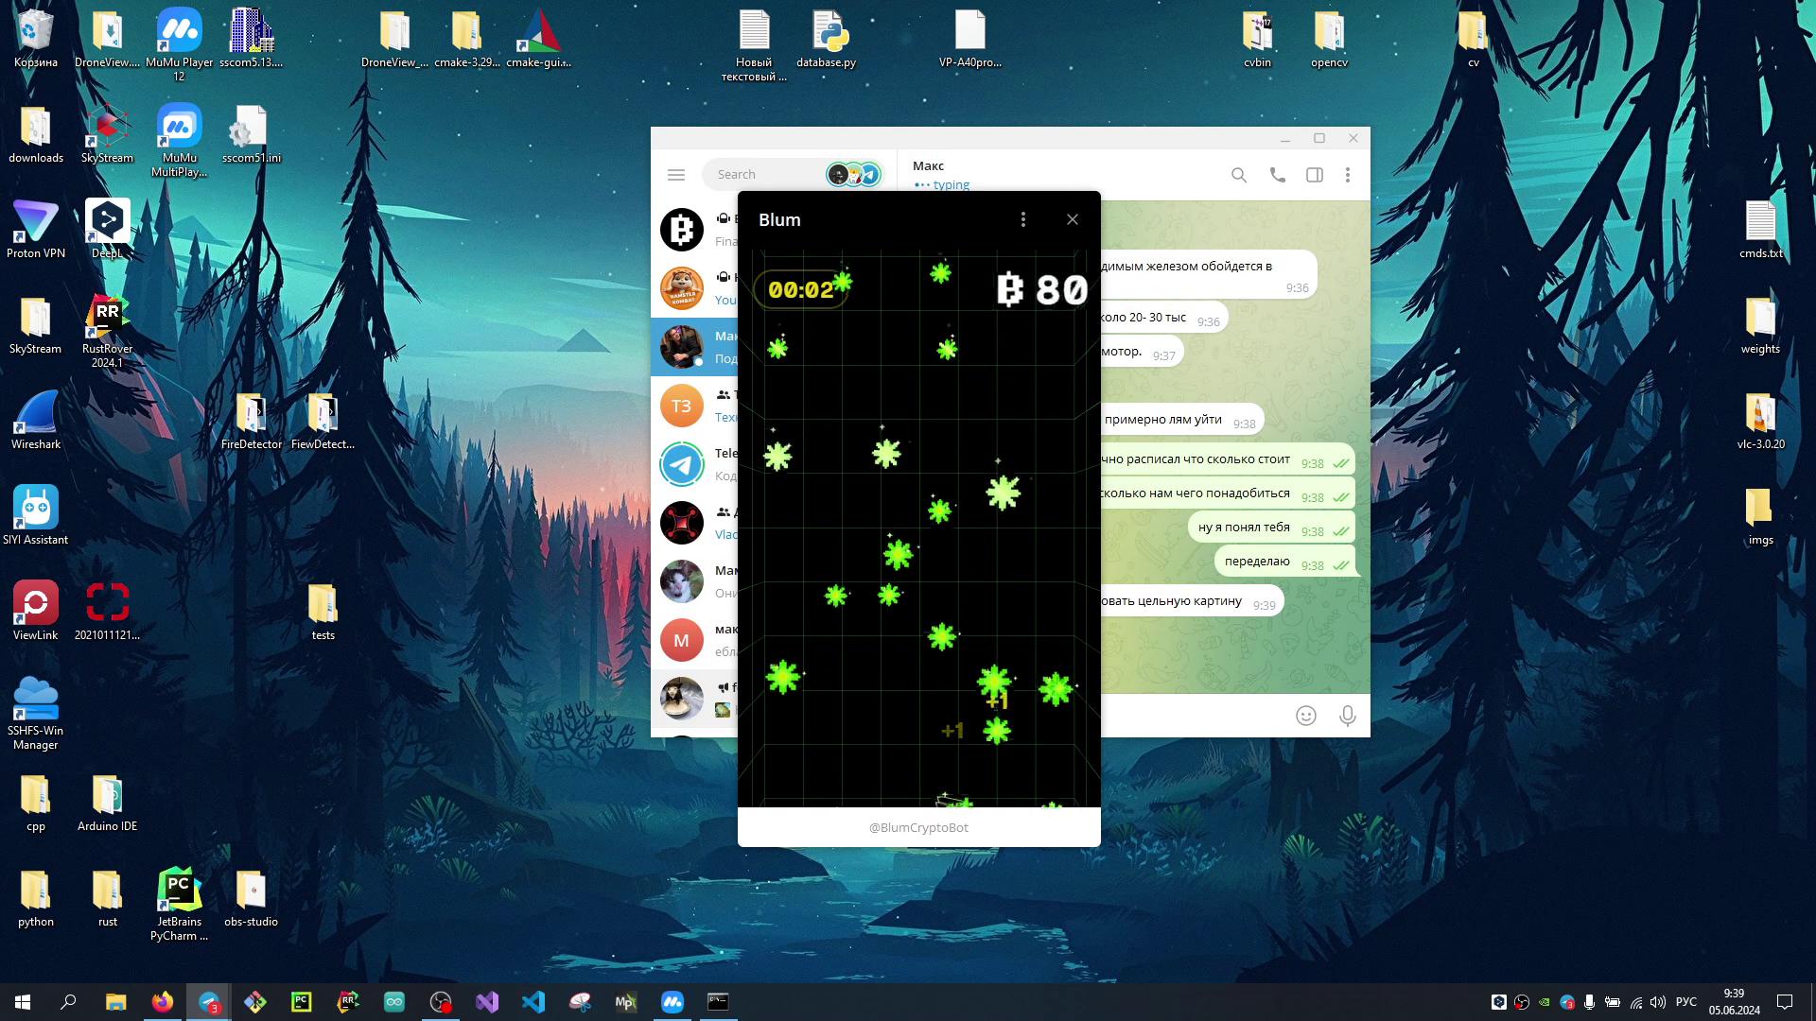1816x1021 pixels.
Task: Open cmds.txt file on desktop
Action: [1760, 230]
